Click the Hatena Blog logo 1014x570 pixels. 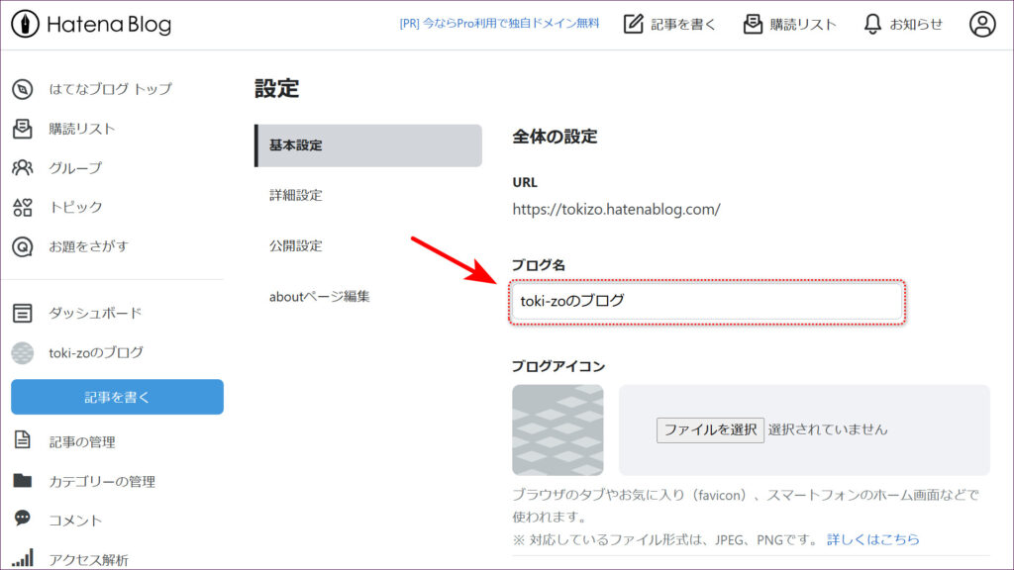(x=91, y=25)
